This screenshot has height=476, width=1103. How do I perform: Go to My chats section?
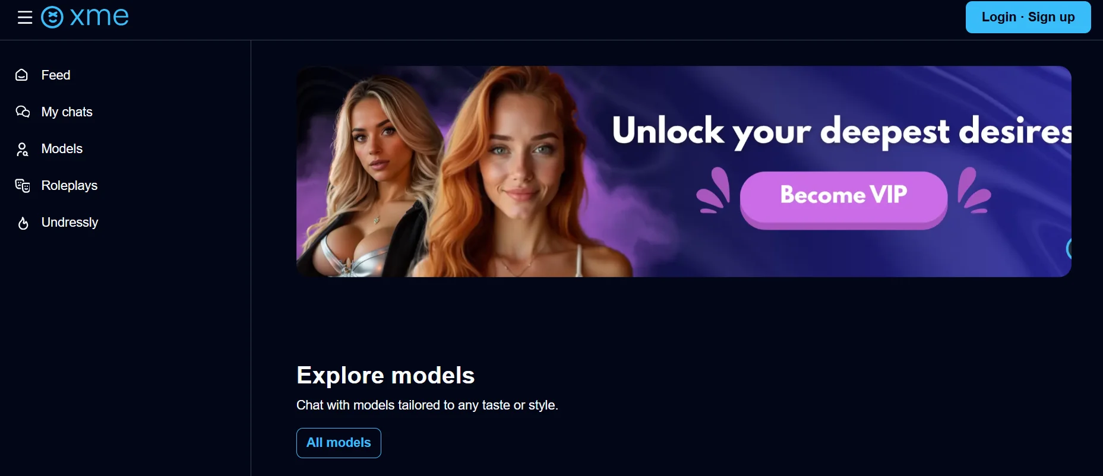[67, 112]
